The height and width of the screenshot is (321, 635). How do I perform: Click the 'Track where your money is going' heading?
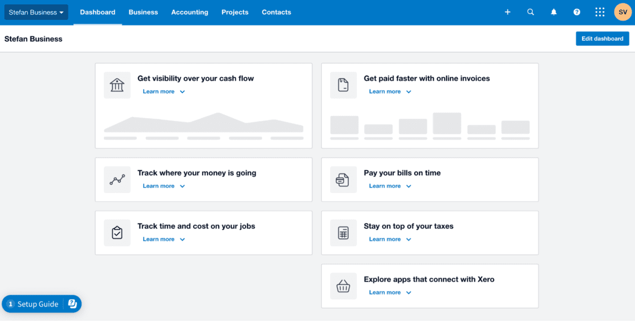[197, 173]
